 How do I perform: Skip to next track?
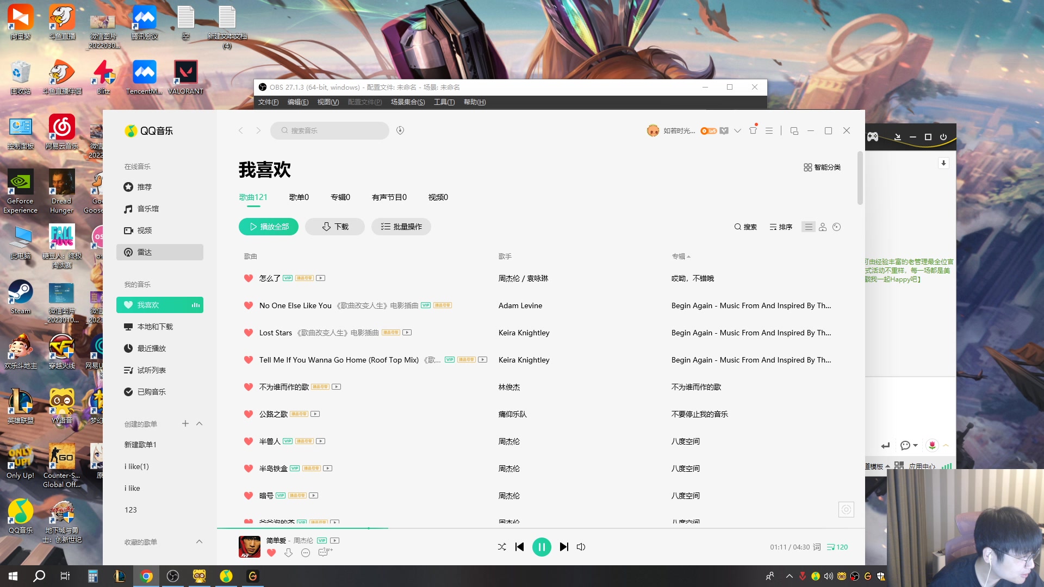coord(564,547)
